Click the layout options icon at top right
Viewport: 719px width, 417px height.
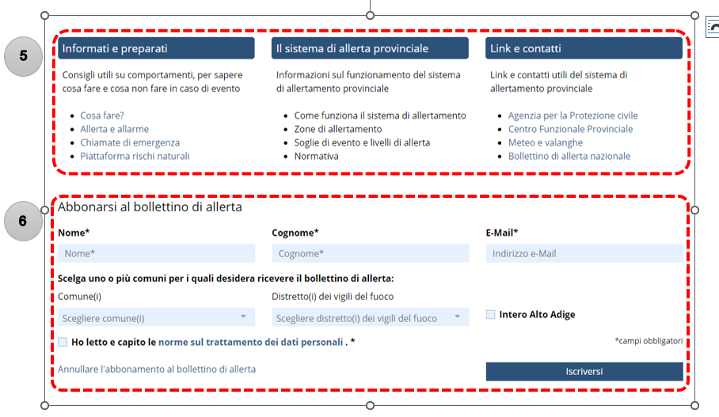(x=713, y=28)
